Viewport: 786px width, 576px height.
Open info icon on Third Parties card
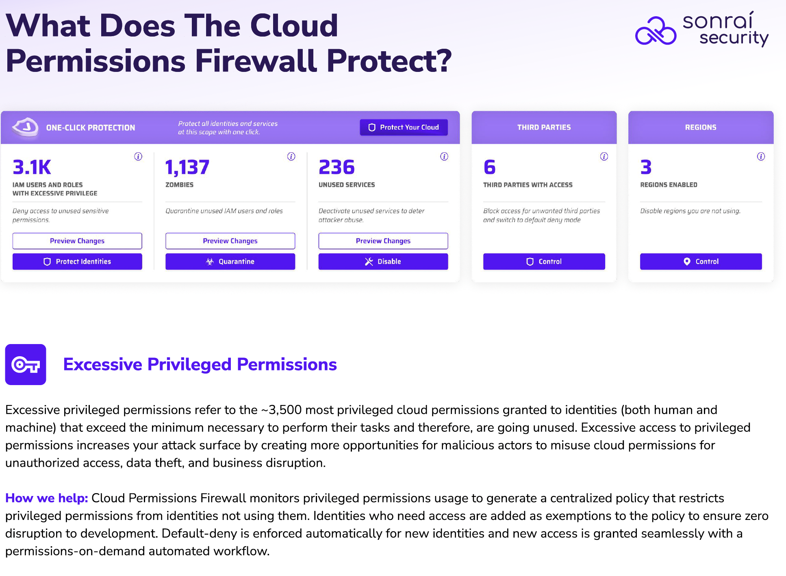click(604, 156)
